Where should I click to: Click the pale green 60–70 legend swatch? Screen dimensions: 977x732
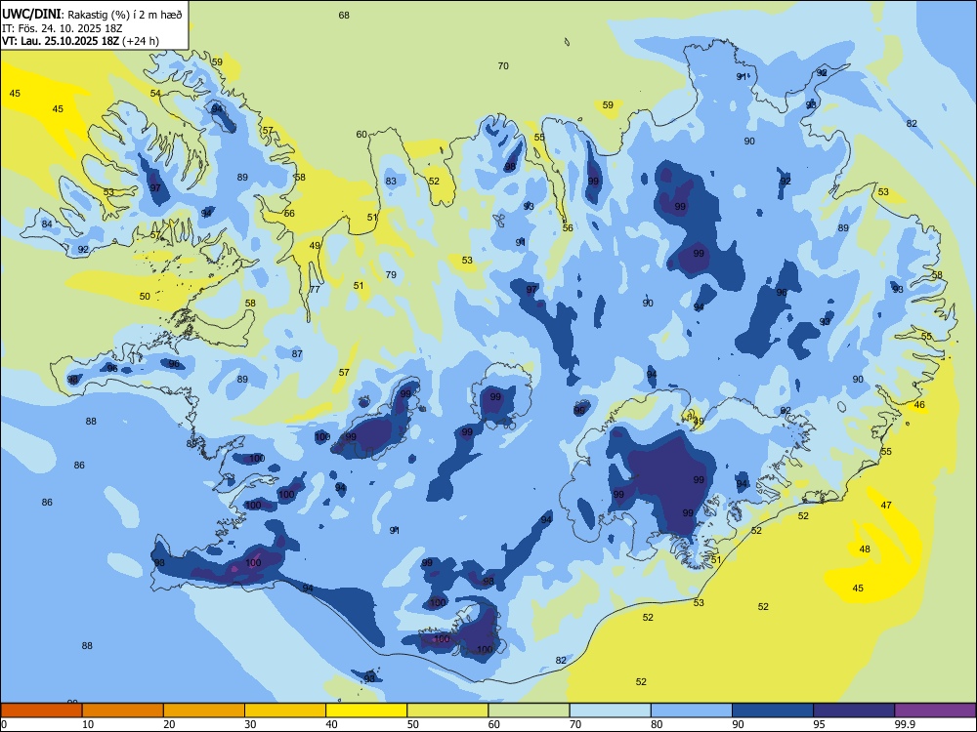(x=529, y=711)
